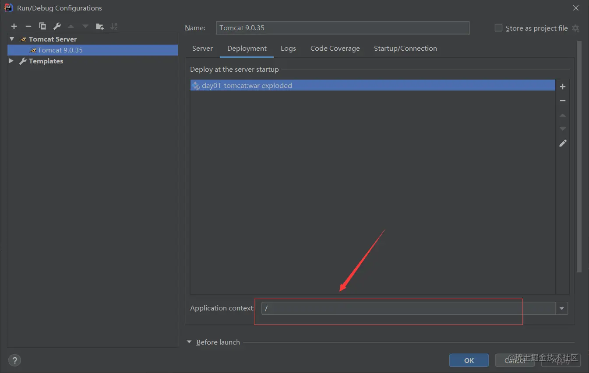Open the Application context dropdown arrow

[562, 308]
